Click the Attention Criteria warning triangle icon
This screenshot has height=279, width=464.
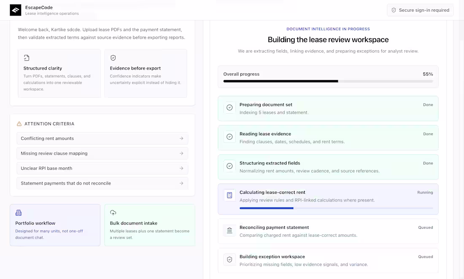tap(19, 124)
